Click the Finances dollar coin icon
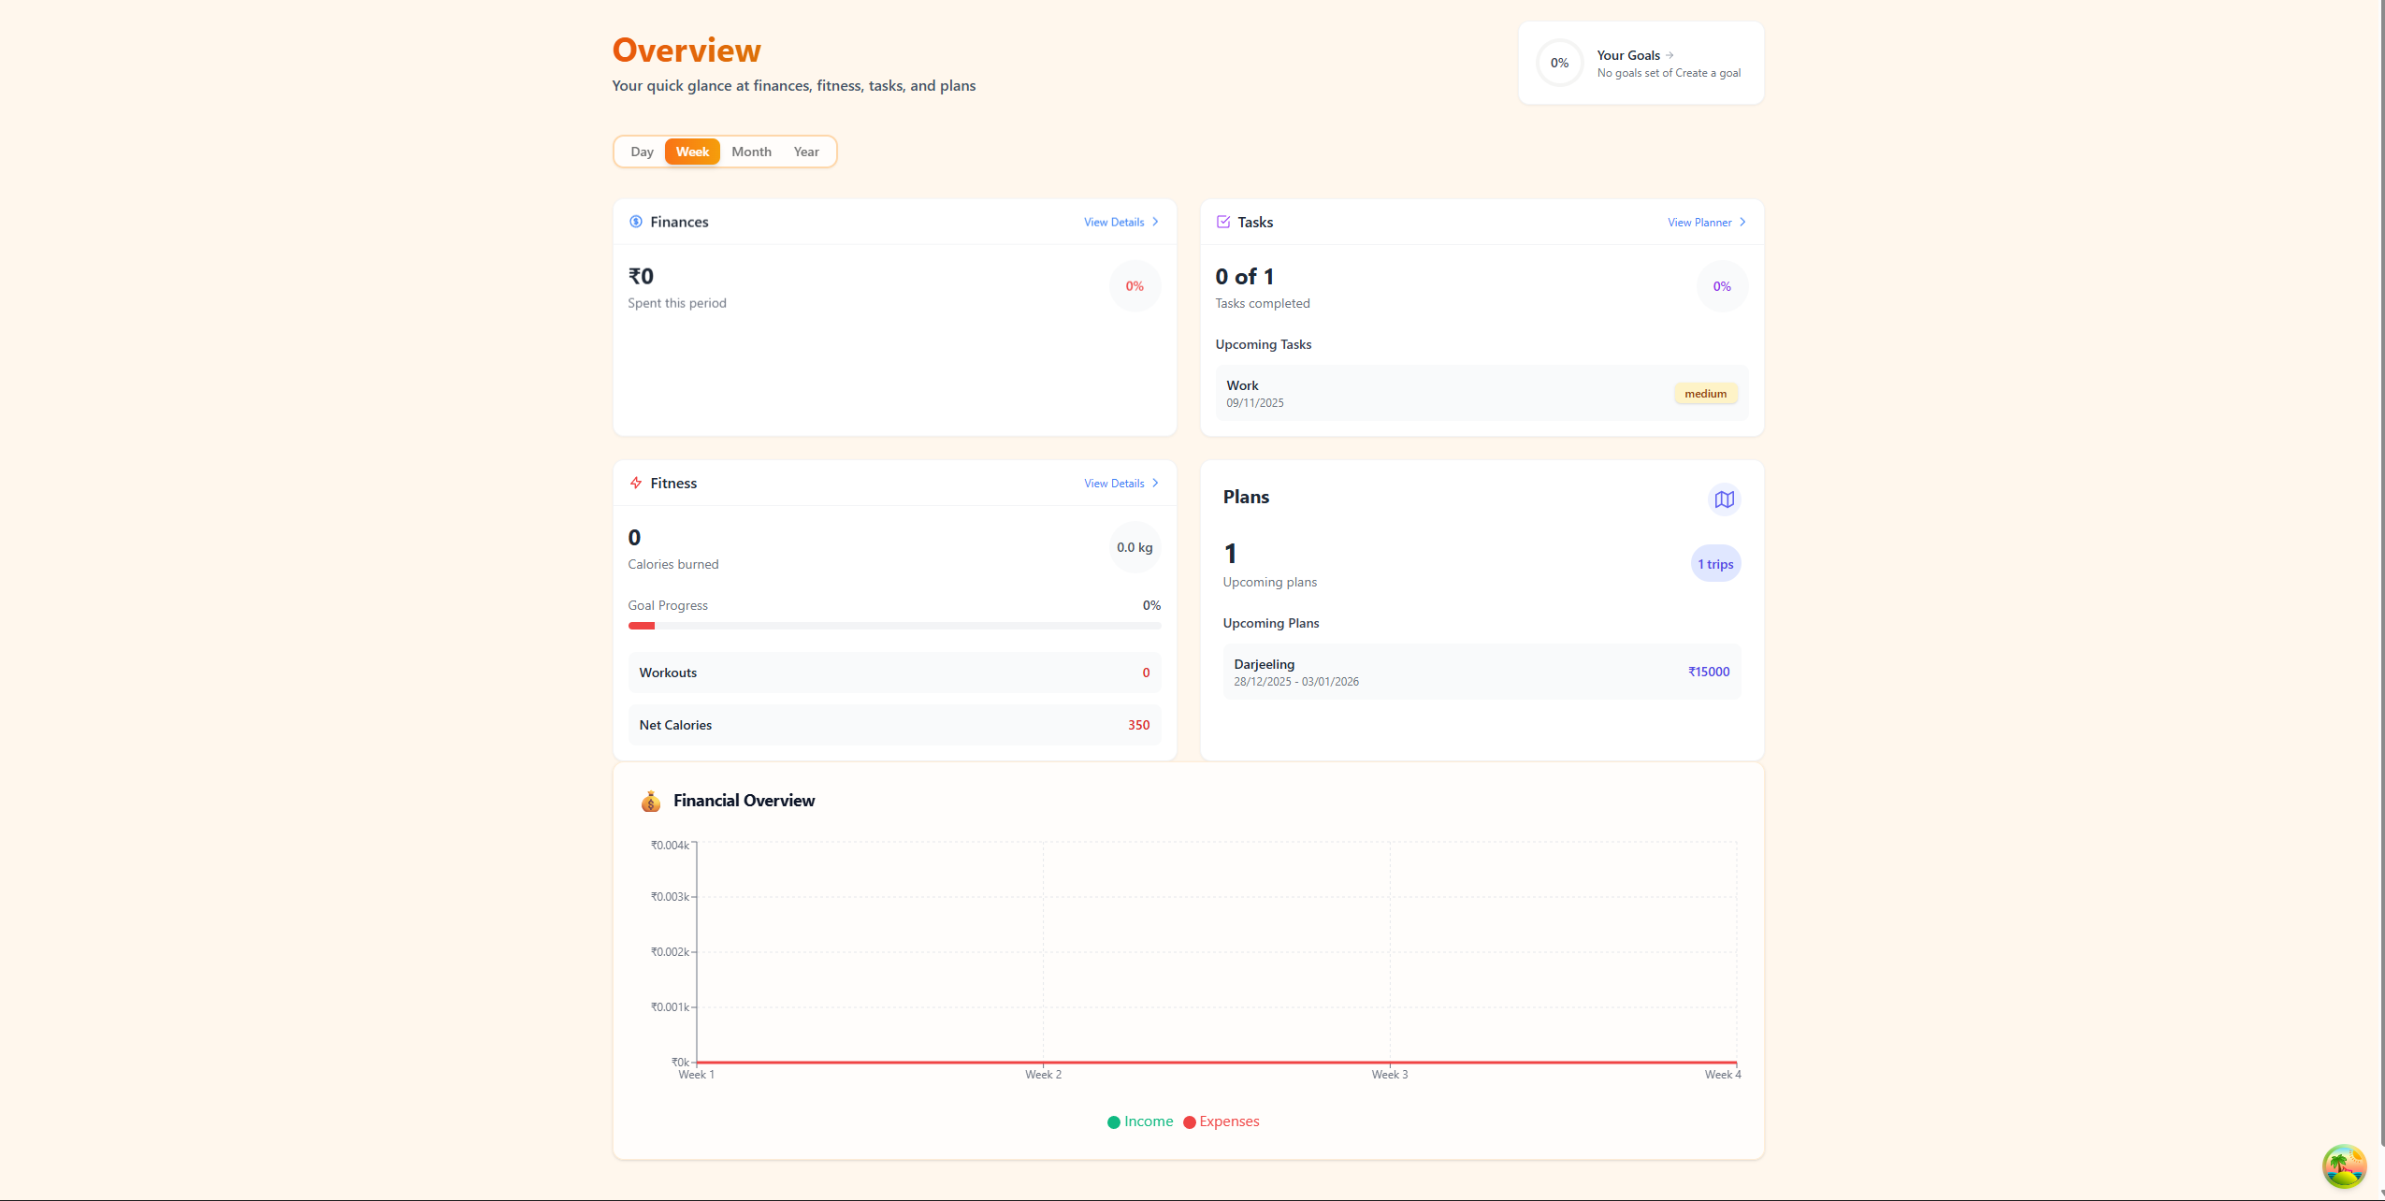Viewport: 2385px width, 1201px height. 636,222
